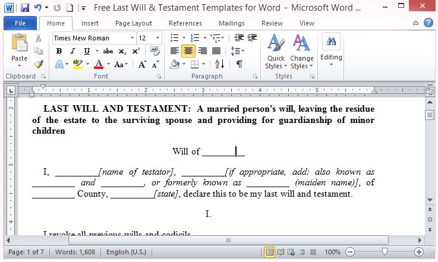Switch to the Page Layout tab
The width and height of the screenshot is (438, 262).
click(x=134, y=23)
